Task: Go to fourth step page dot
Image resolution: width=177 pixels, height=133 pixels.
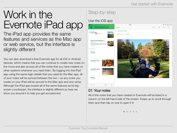Action: 133,112
